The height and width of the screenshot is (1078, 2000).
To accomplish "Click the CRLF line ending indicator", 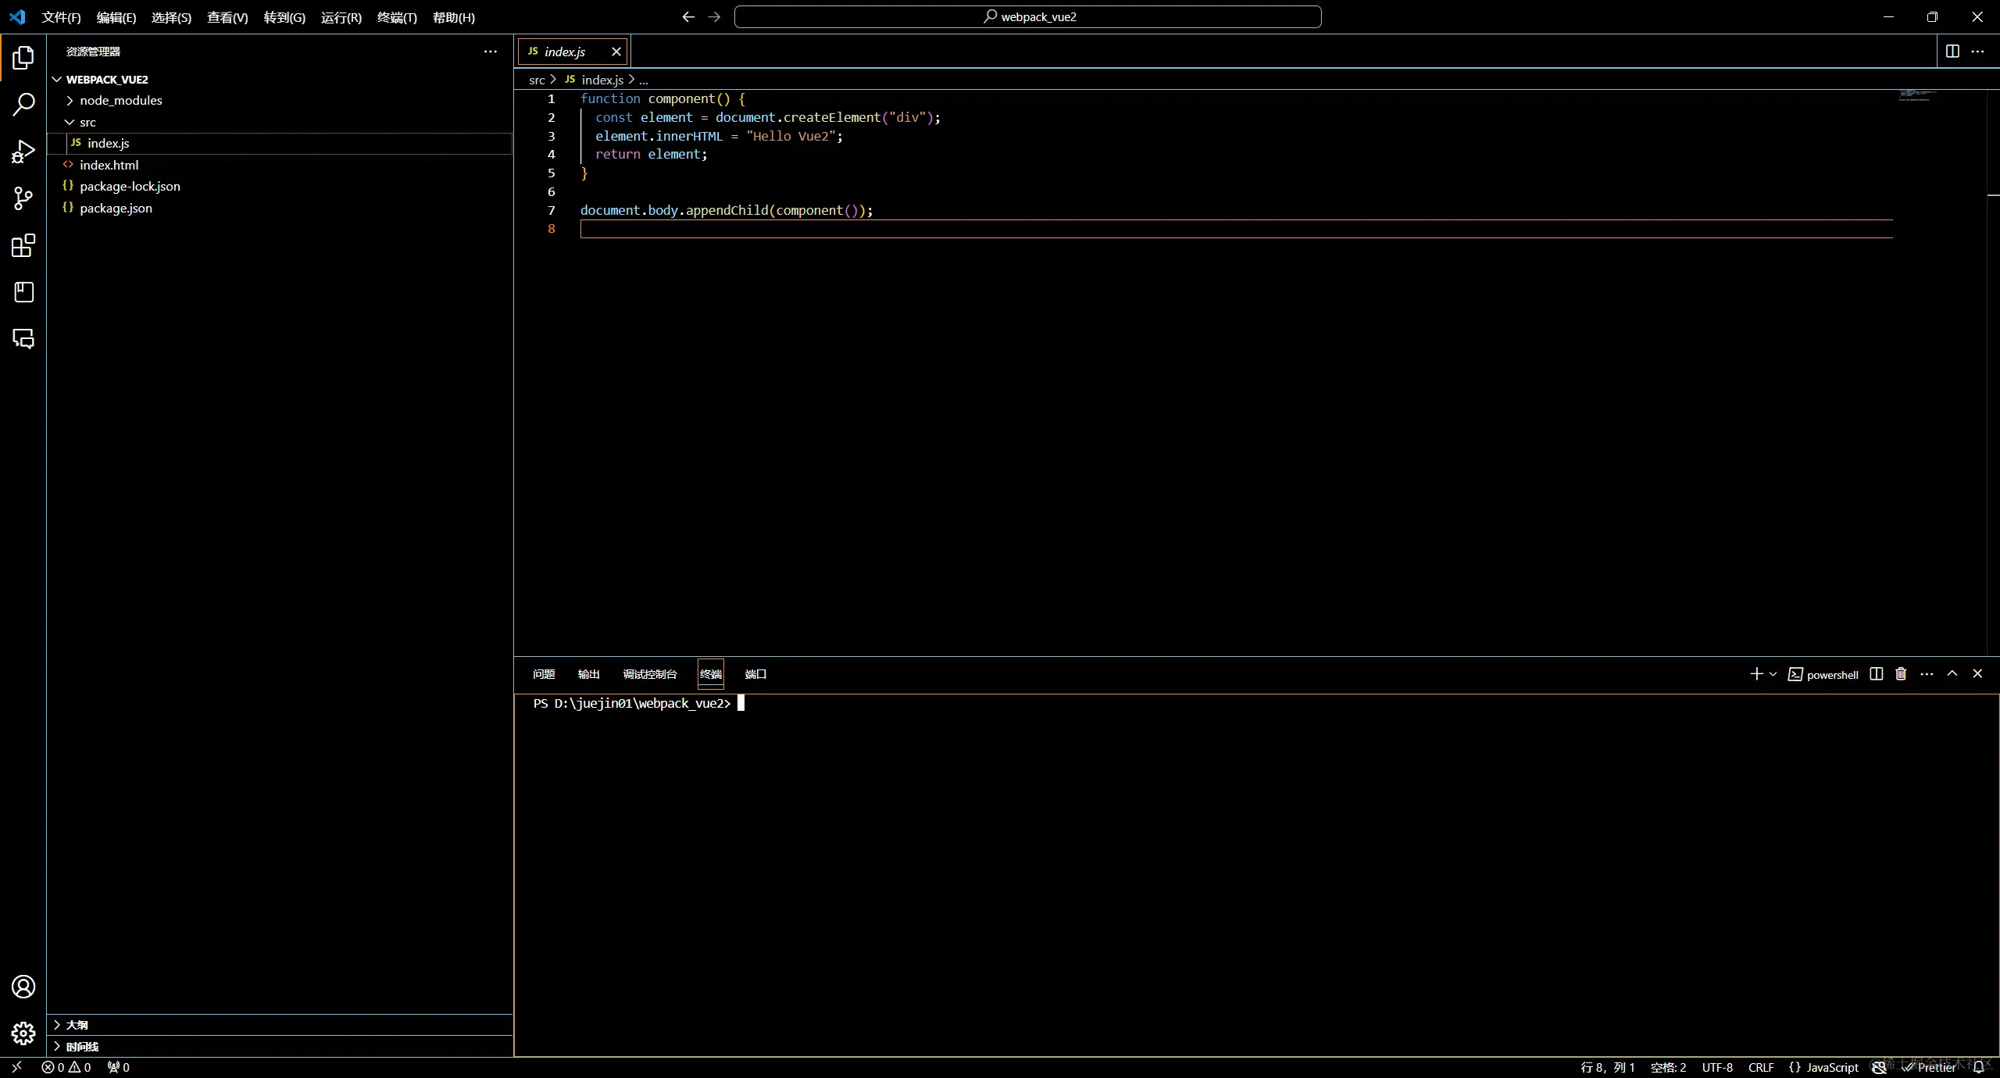I will point(1761,1067).
